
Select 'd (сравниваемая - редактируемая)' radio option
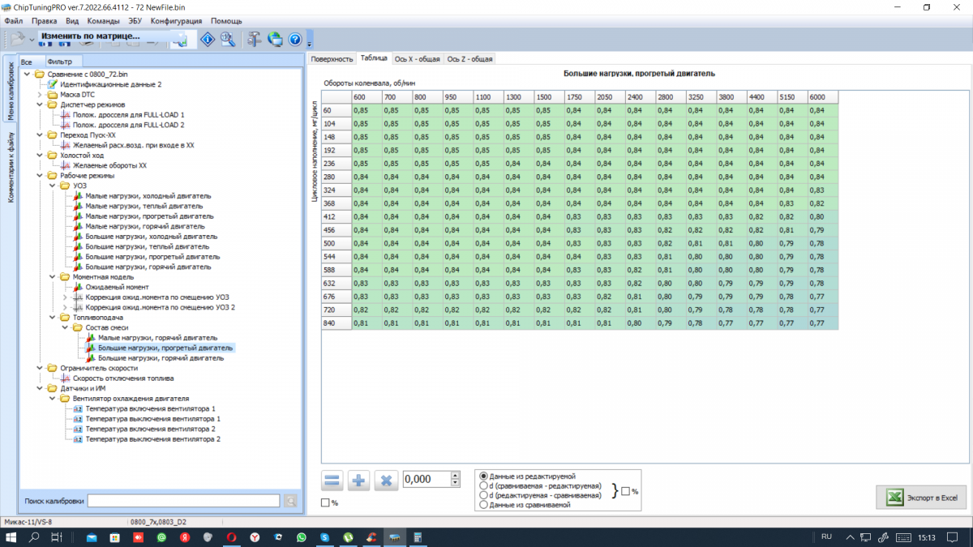(x=484, y=485)
